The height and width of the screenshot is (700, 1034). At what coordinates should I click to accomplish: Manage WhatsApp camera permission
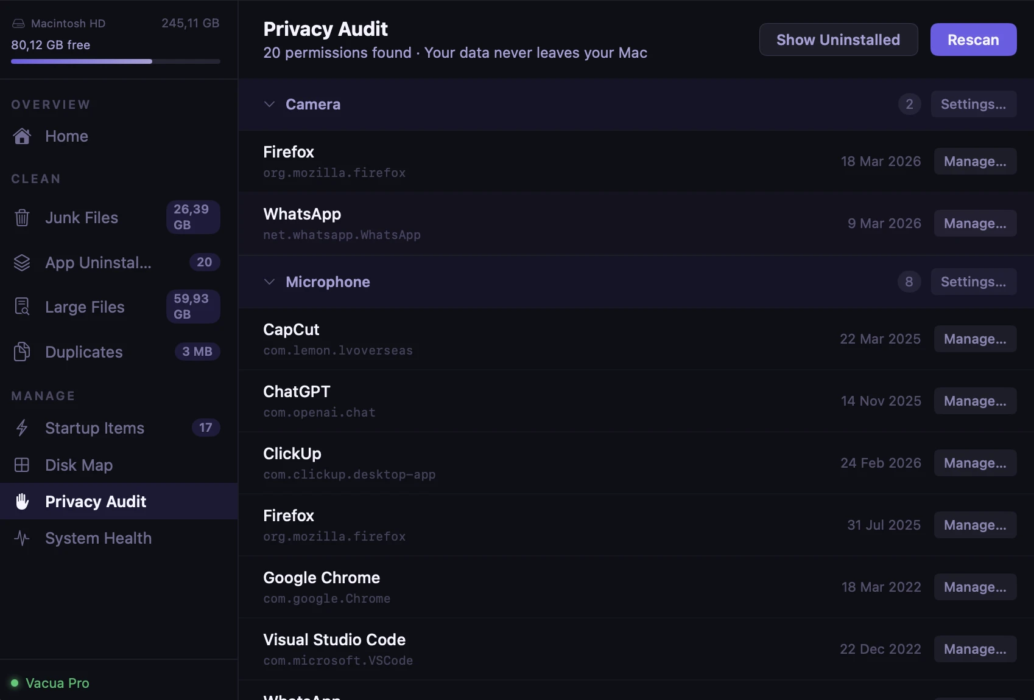tap(975, 223)
